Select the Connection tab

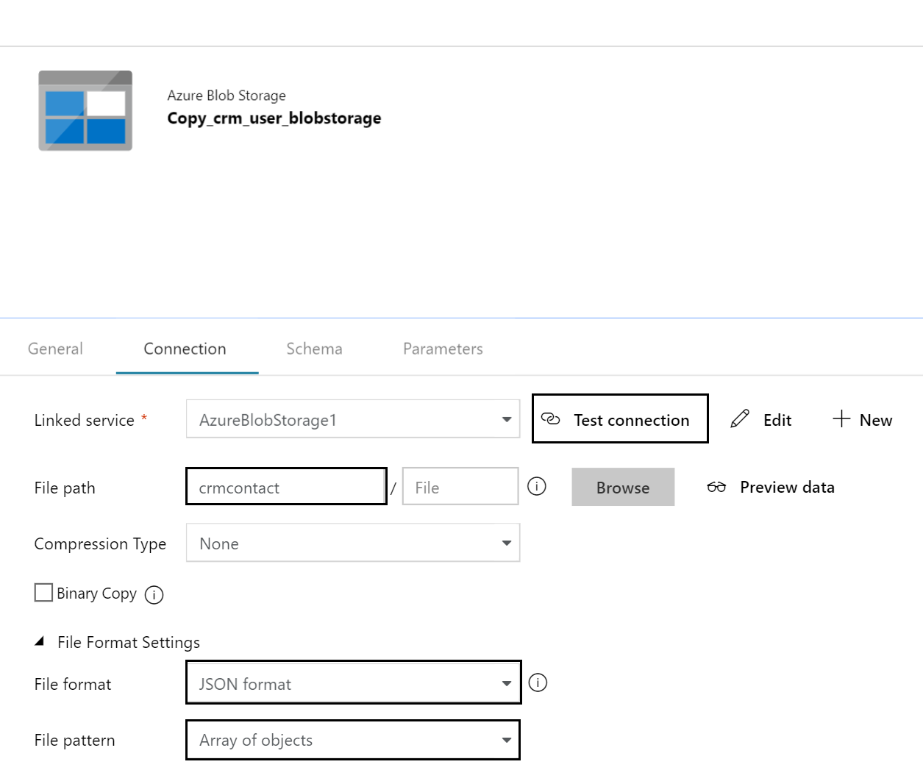coord(185,349)
